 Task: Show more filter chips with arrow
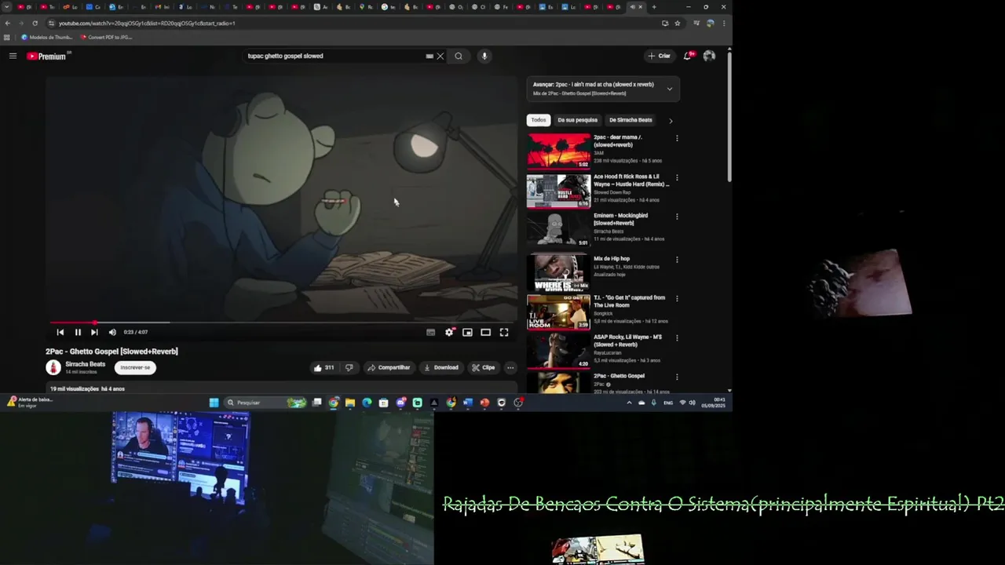(x=670, y=121)
